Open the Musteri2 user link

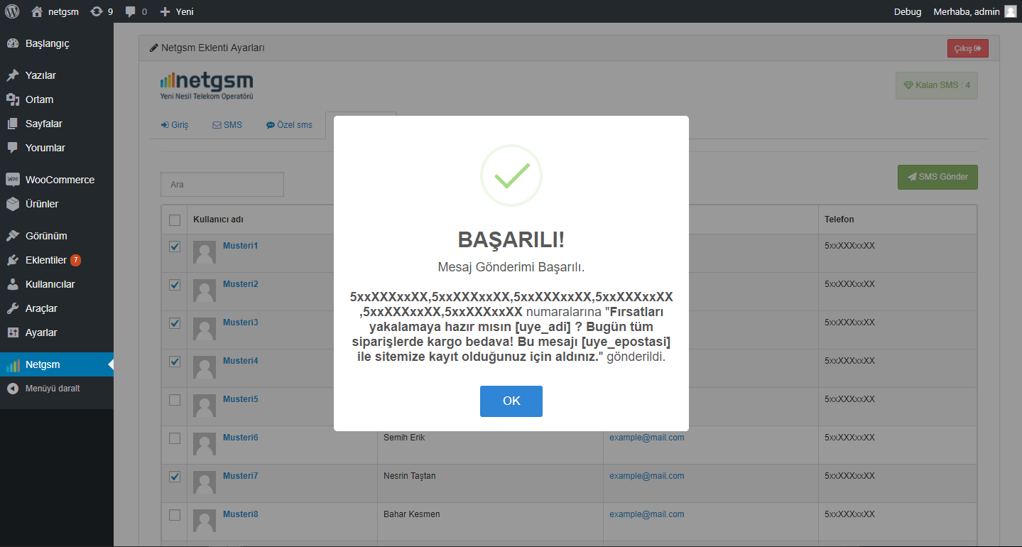click(x=240, y=284)
